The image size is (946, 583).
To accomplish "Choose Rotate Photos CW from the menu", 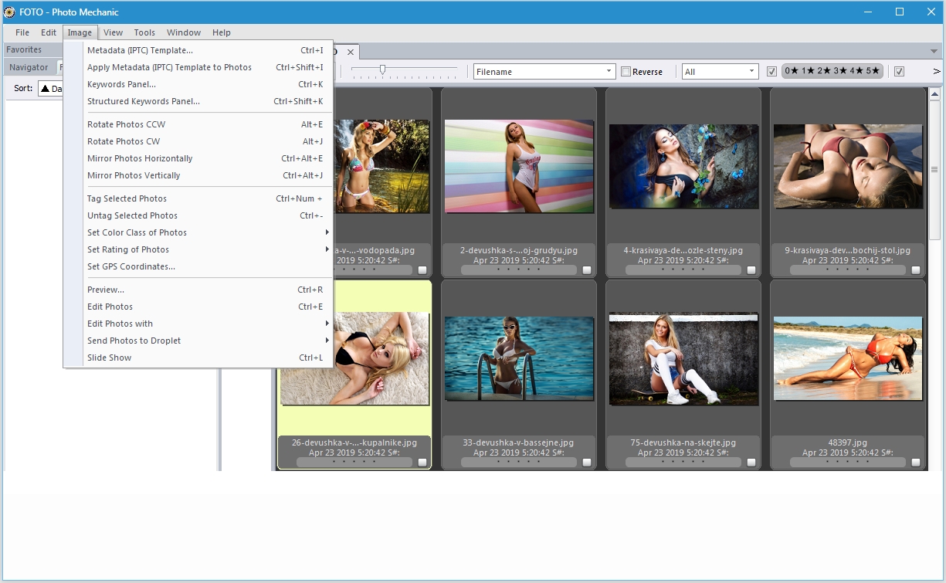I will pos(124,141).
